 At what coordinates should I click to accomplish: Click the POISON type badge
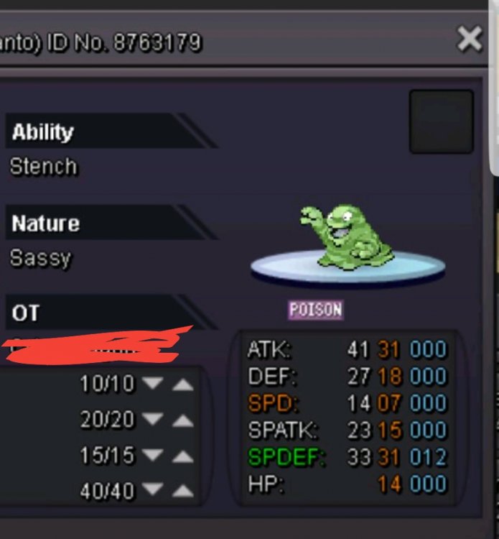tap(316, 310)
